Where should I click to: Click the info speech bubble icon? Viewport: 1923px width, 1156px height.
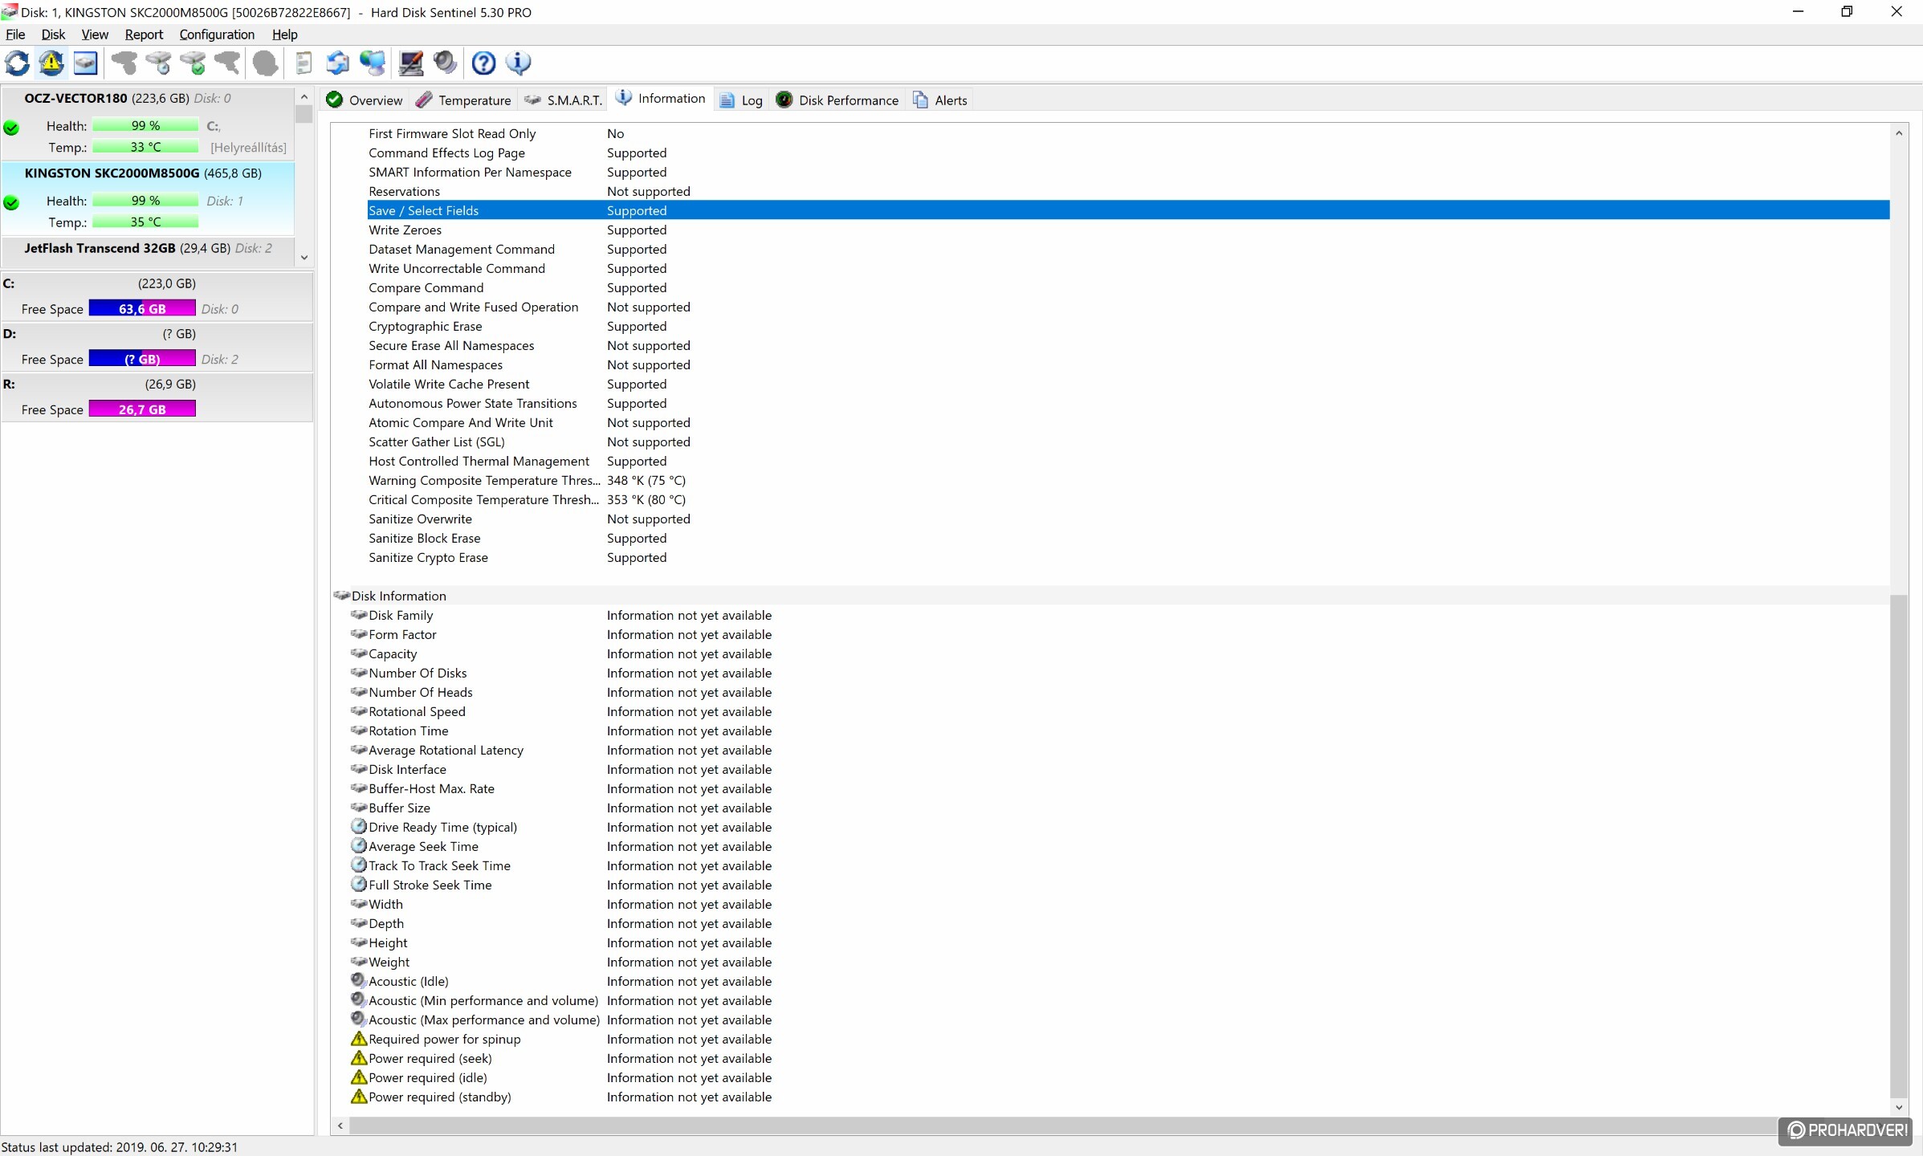[518, 63]
